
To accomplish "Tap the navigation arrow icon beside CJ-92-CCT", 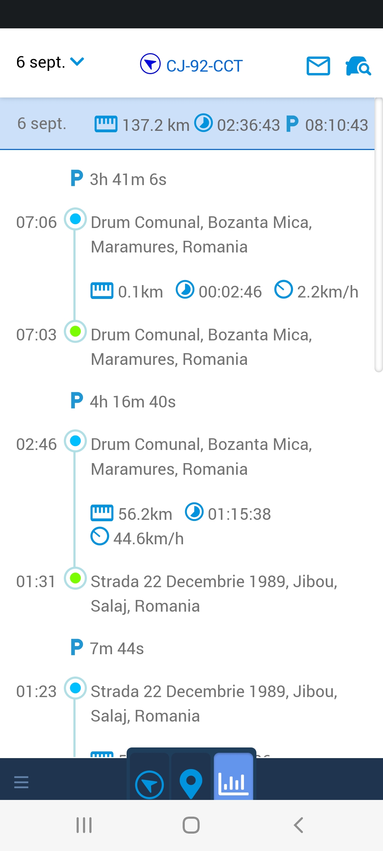I will click(150, 64).
